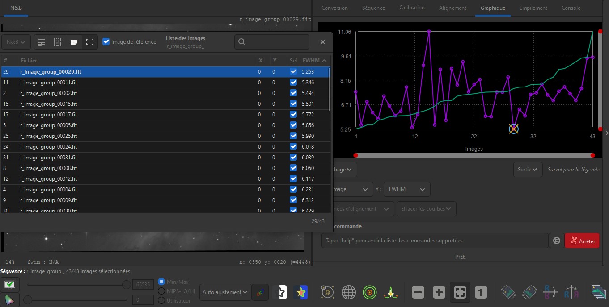Click the crosshair icon beside Taper help field

pyautogui.click(x=557, y=241)
